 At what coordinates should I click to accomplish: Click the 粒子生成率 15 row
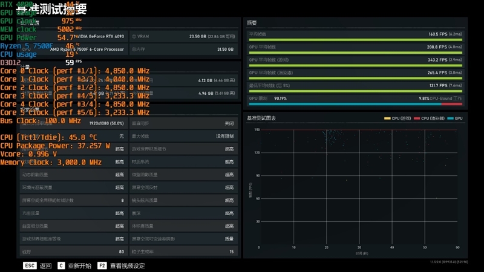click(x=184, y=251)
